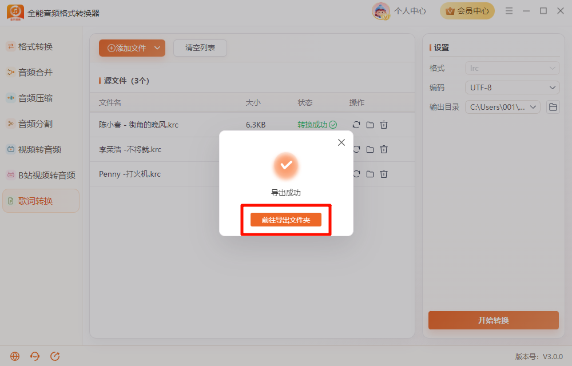
Task: Delete 李荣浩 -不将就.krc from list
Action: click(x=384, y=149)
